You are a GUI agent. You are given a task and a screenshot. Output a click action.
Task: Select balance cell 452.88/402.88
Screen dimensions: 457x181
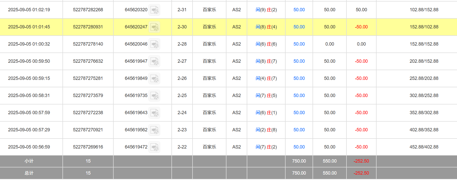(x=424, y=147)
